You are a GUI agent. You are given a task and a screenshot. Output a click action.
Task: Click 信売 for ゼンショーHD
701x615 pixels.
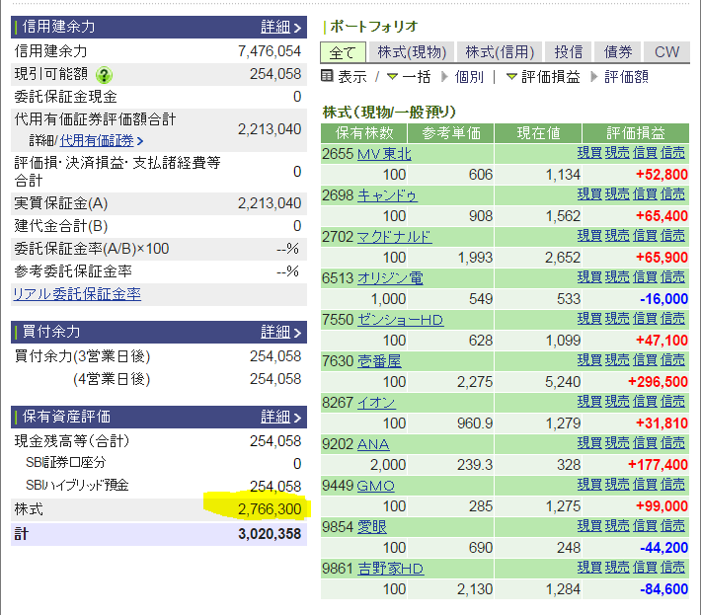pyautogui.click(x=672, y=319)
